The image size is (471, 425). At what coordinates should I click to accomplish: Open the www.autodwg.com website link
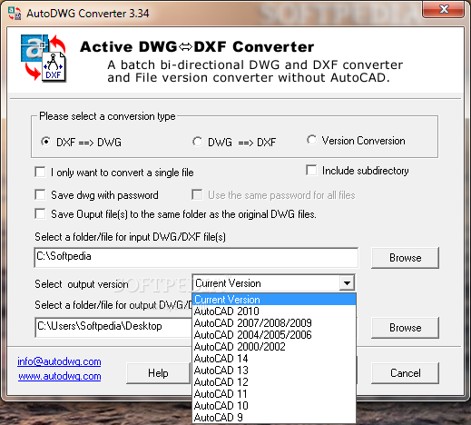60,376
